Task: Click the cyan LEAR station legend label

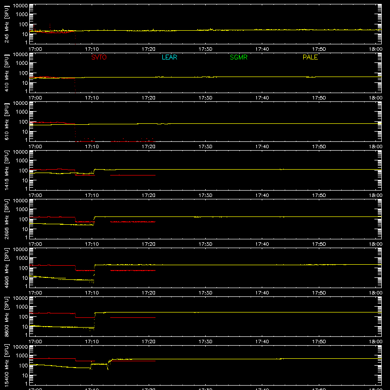Action: coord(169,57)
